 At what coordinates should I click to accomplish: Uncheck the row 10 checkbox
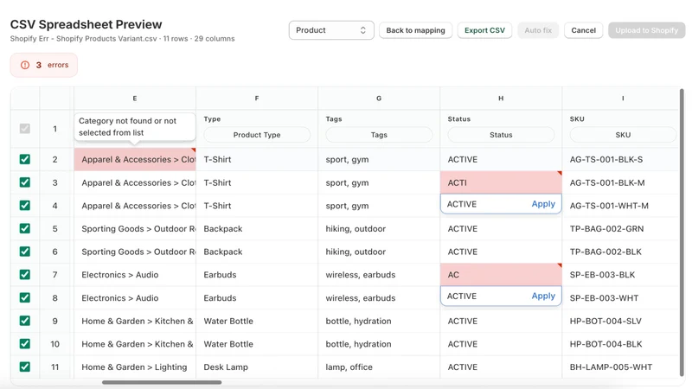25,343
